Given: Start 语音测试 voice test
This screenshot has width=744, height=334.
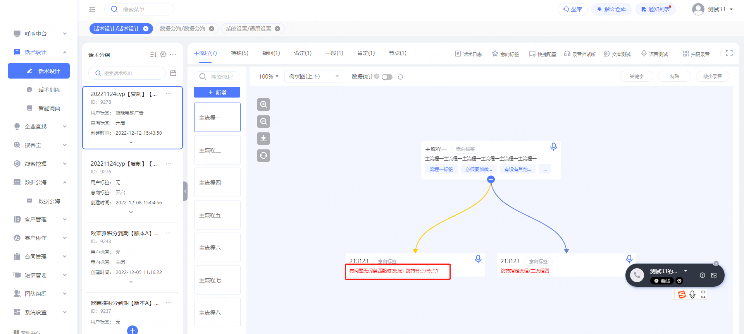Looking at the screenshot, I should click(654, 54).
